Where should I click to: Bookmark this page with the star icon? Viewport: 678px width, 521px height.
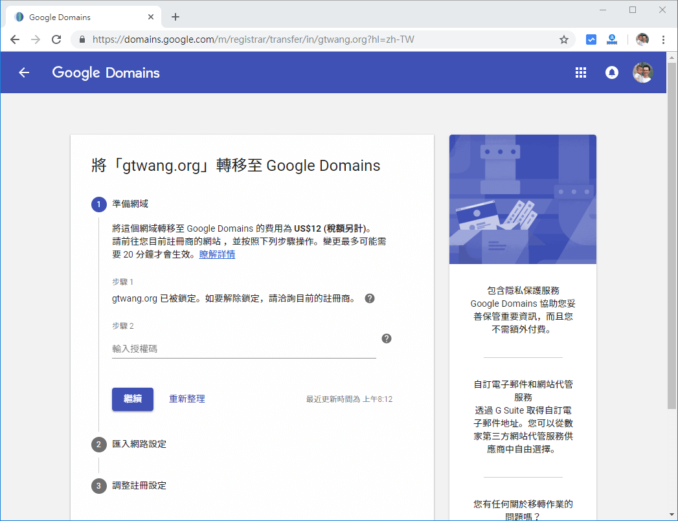[x=563, y=39]
